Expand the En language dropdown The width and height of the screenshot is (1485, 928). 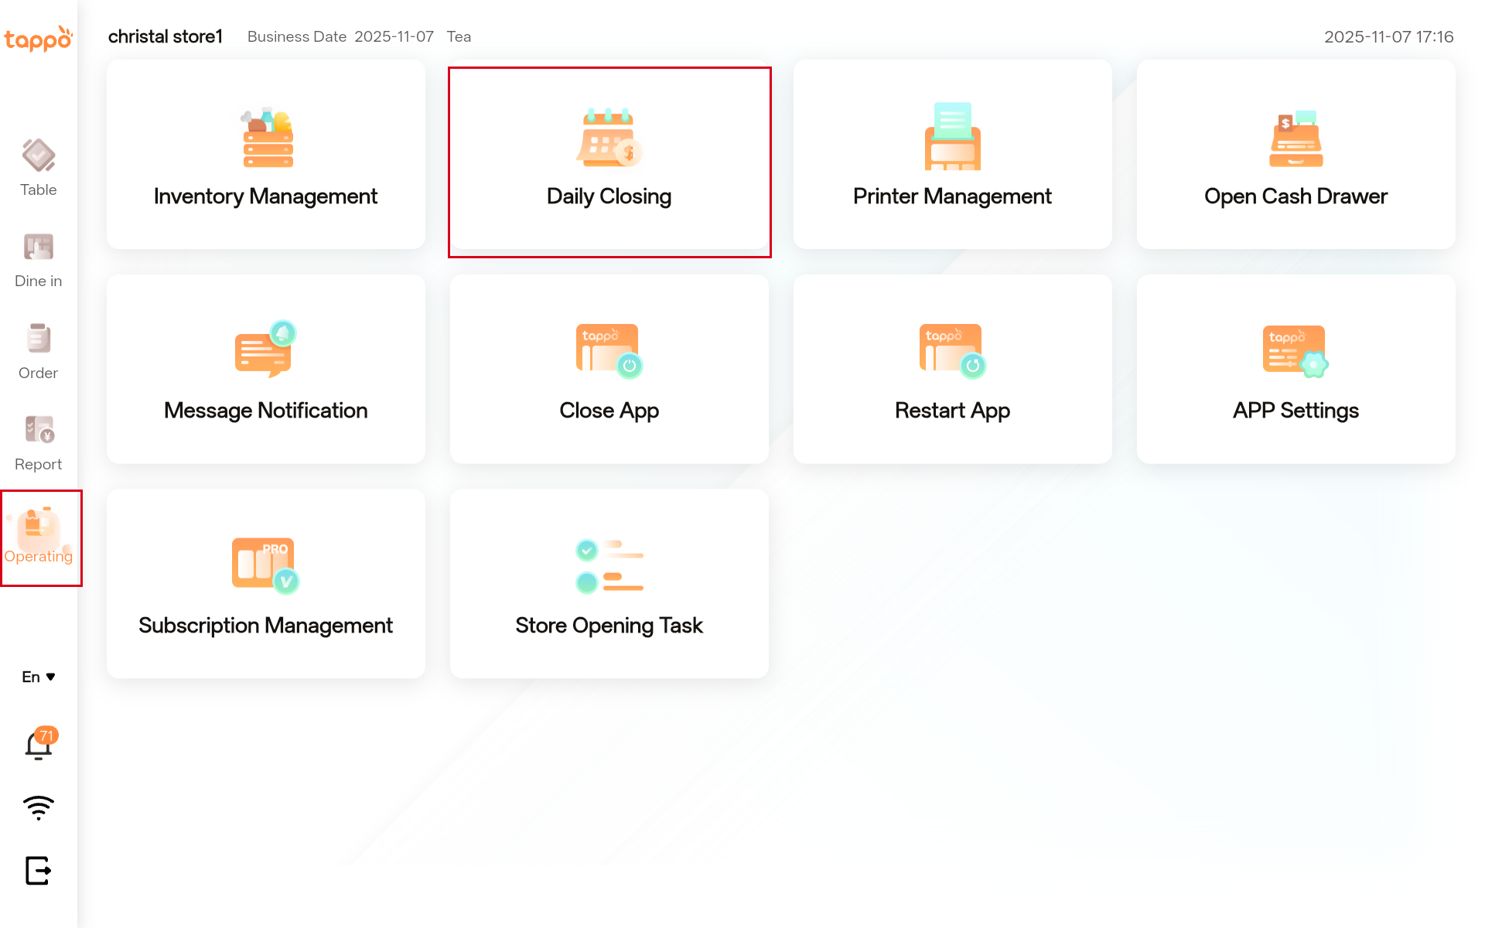[x=38, y=677]
